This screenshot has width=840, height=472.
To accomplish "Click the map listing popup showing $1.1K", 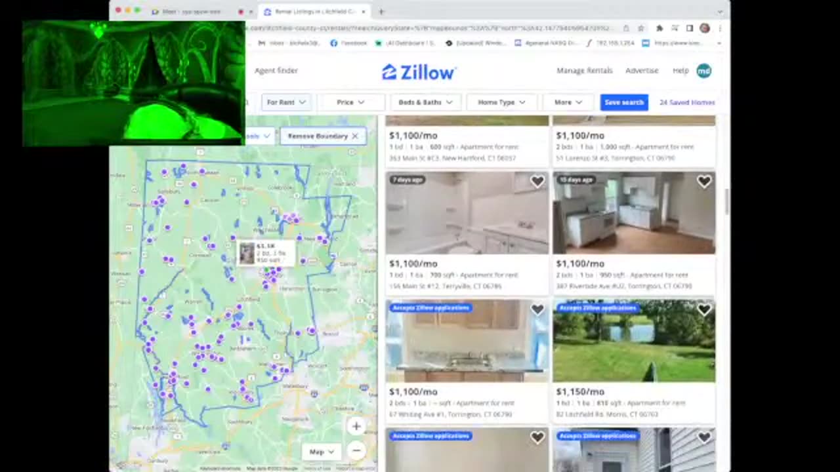I will click(266, 253).
